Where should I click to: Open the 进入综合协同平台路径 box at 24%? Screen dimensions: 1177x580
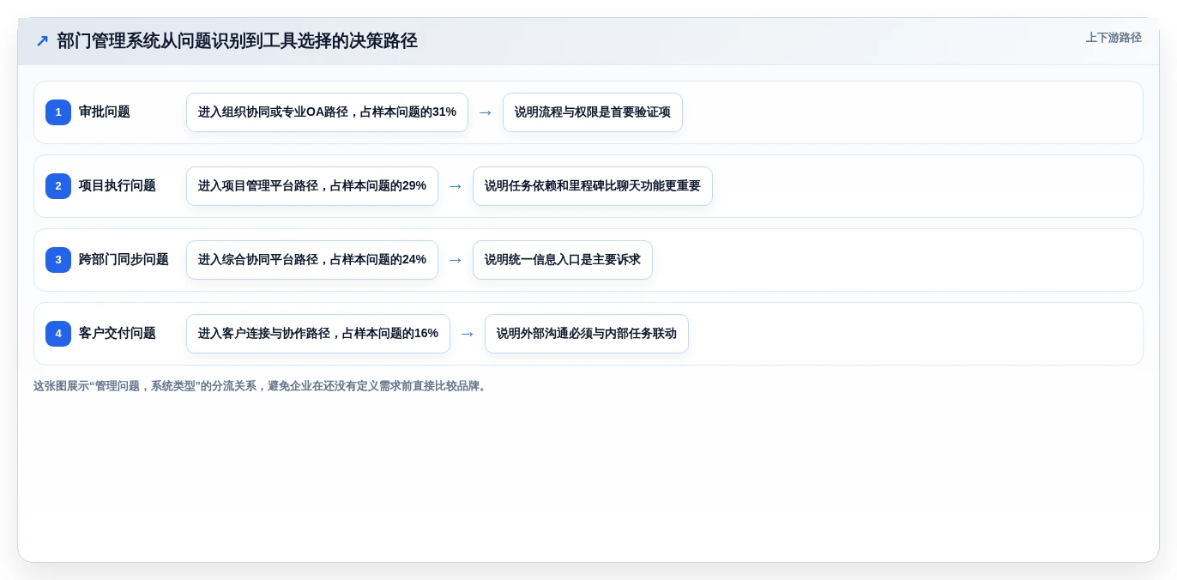click(x=312, y=260)
